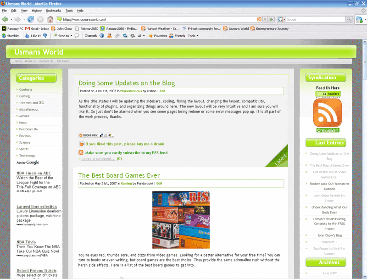Viewport: 367px width, 279px height.
Task: Click the 'Leave a comment...' link
Action: pyautogui.click(x=98, y=159)
